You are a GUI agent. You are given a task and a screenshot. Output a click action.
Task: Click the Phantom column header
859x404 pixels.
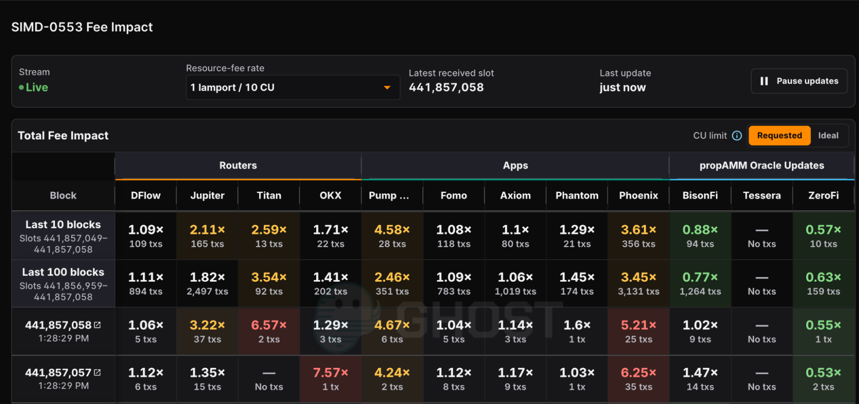coord(577,196)
